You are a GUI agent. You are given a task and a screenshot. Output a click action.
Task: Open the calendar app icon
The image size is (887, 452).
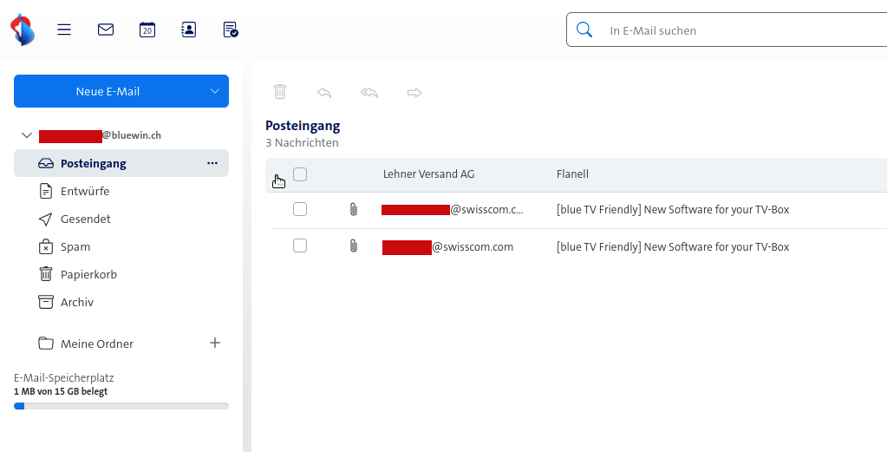(x=147, y=29)
